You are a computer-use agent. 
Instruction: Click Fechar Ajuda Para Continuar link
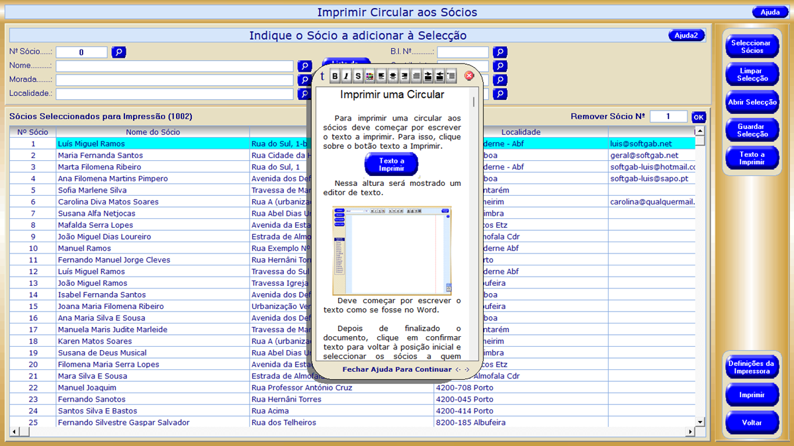pos(397,369)
